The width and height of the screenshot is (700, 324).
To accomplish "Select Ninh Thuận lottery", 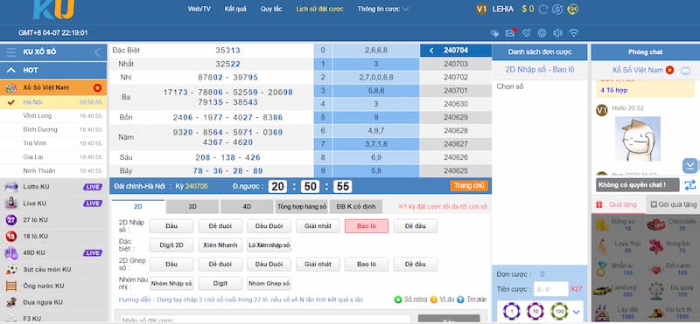I will click(53, 171).
